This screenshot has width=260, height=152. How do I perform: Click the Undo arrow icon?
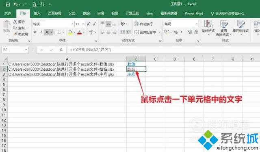click(x=15, y=4)
